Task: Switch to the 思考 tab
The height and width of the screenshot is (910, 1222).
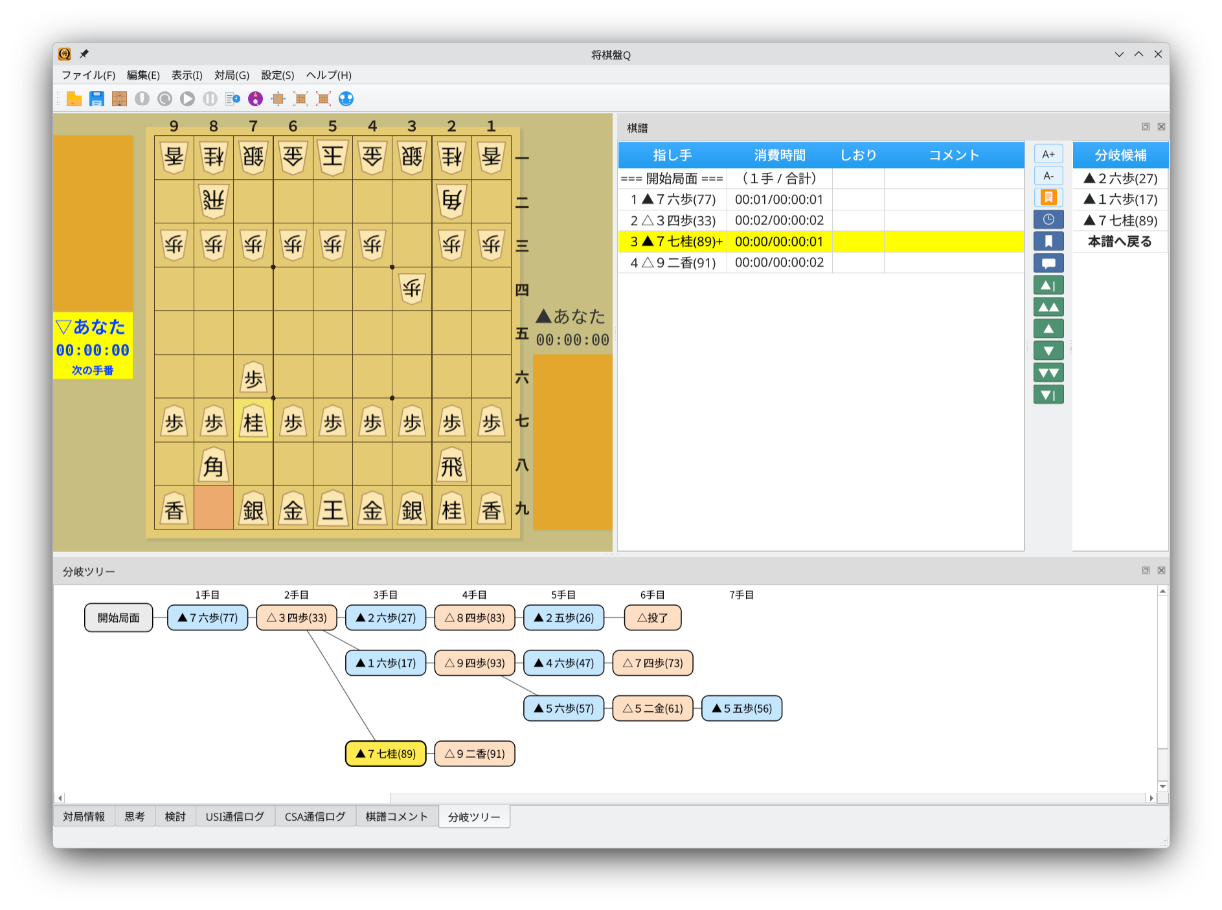Action: pos(135,817)
